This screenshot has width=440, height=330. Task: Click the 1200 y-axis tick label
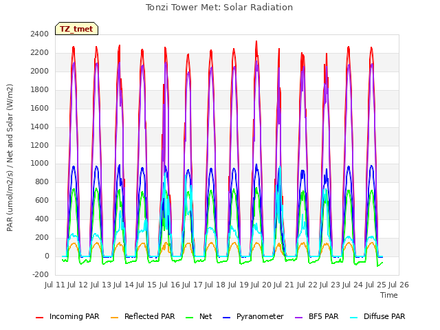click(x=40, y=145)
